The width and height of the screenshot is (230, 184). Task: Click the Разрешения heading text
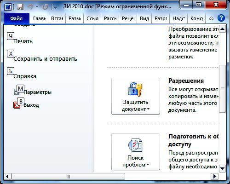[186, 80]
